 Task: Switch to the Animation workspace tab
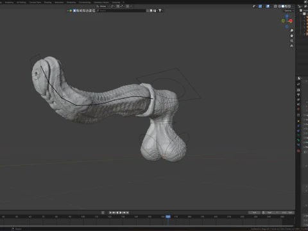click(x=59, y=2)
